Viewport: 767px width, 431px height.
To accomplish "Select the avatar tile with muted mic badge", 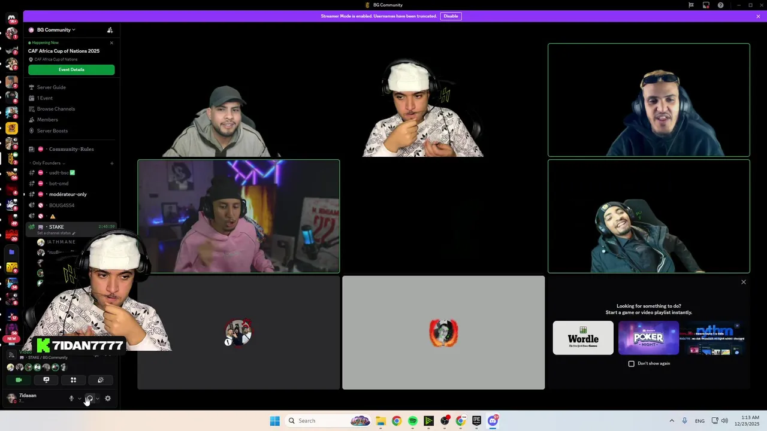I will (238, 332).
